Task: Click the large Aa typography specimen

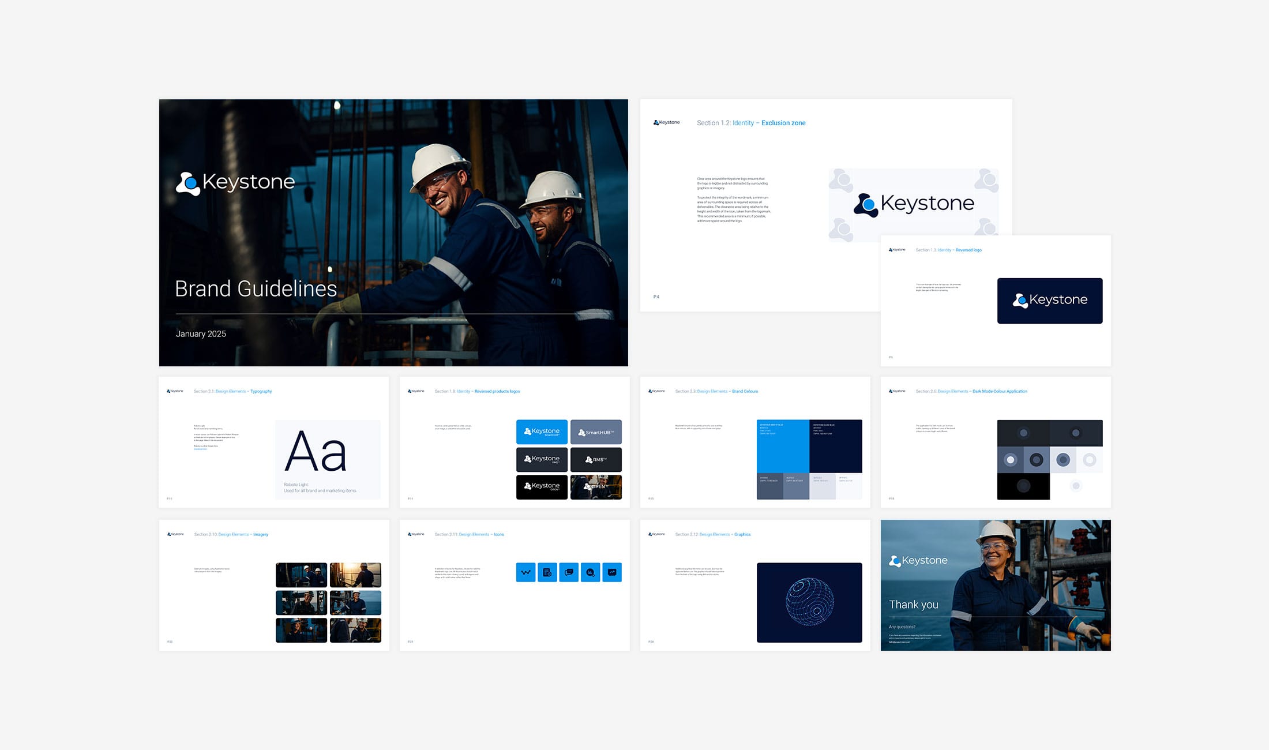Action: [x=316, y=452]
